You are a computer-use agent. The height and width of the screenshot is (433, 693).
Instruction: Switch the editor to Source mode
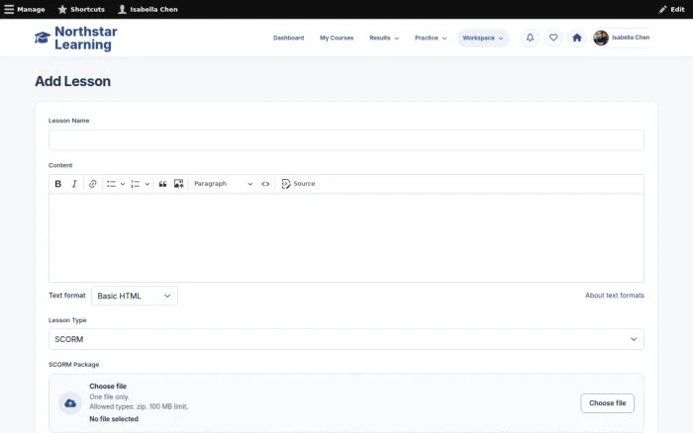[x=298, y=184]
